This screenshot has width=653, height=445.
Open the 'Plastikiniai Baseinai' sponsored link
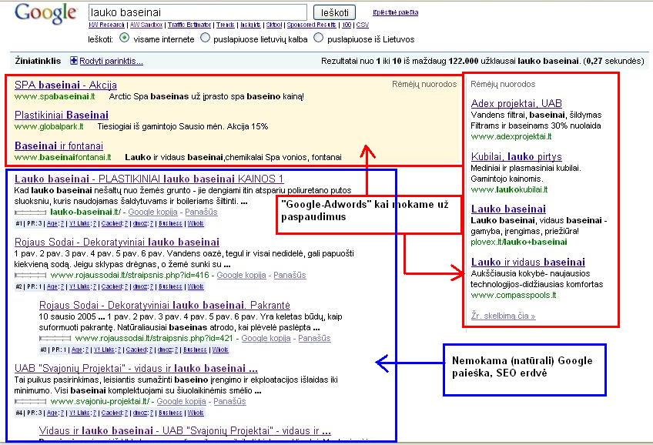(62, 115)
